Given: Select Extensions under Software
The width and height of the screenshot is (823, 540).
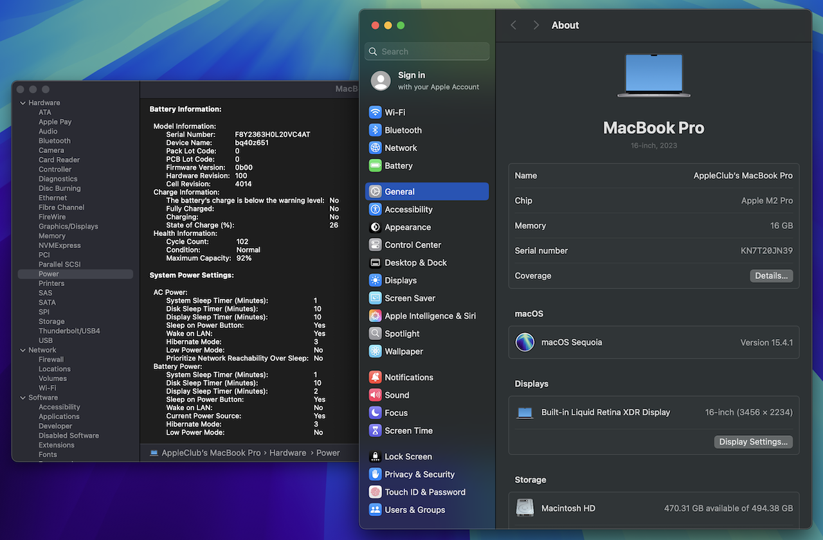Looking at the screenshot, I should pyautogui.click(x=57, y=445).
